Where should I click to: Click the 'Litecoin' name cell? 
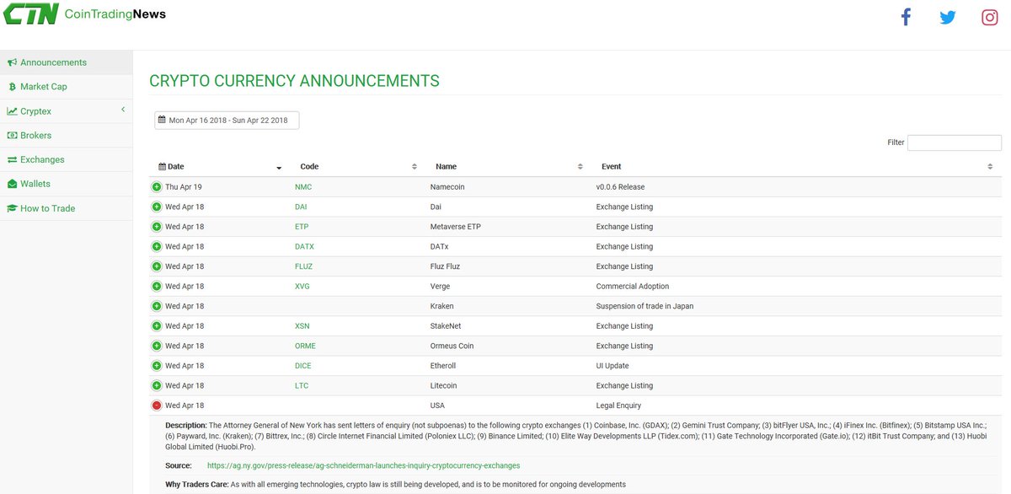click(444, 386)
